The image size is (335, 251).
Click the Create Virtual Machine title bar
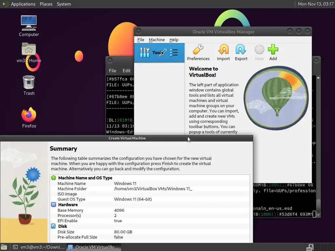pos(127,138)
